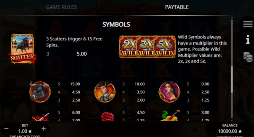Open the coin stack bet icon
This screenshot has height=137, width=254.
tap(248, 57)
